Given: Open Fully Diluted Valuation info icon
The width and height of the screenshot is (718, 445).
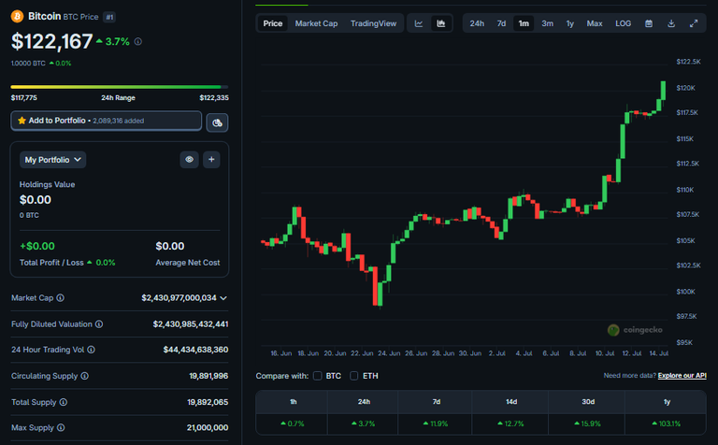Looking at the screenshot, I should [x=99, y=324].
